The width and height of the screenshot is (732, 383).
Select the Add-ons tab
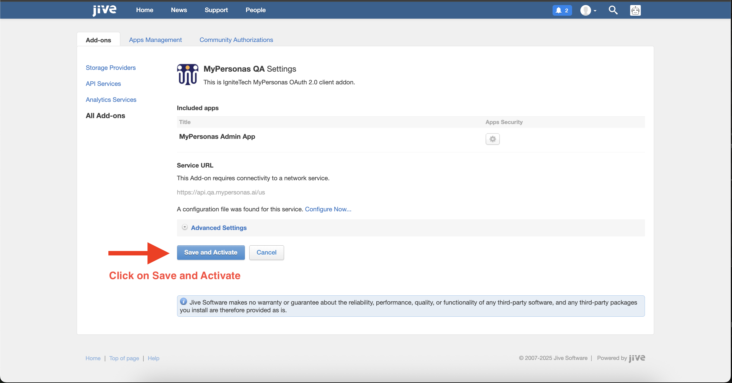click(x=98, y=40)
